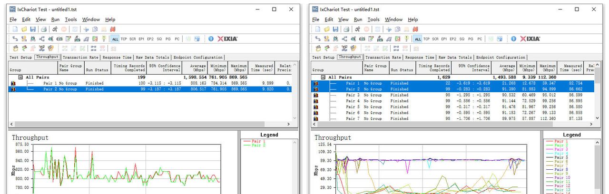Switch to Response Time tab in left window
This screenshot has width=609, height=194.
(x=117, y=58)
